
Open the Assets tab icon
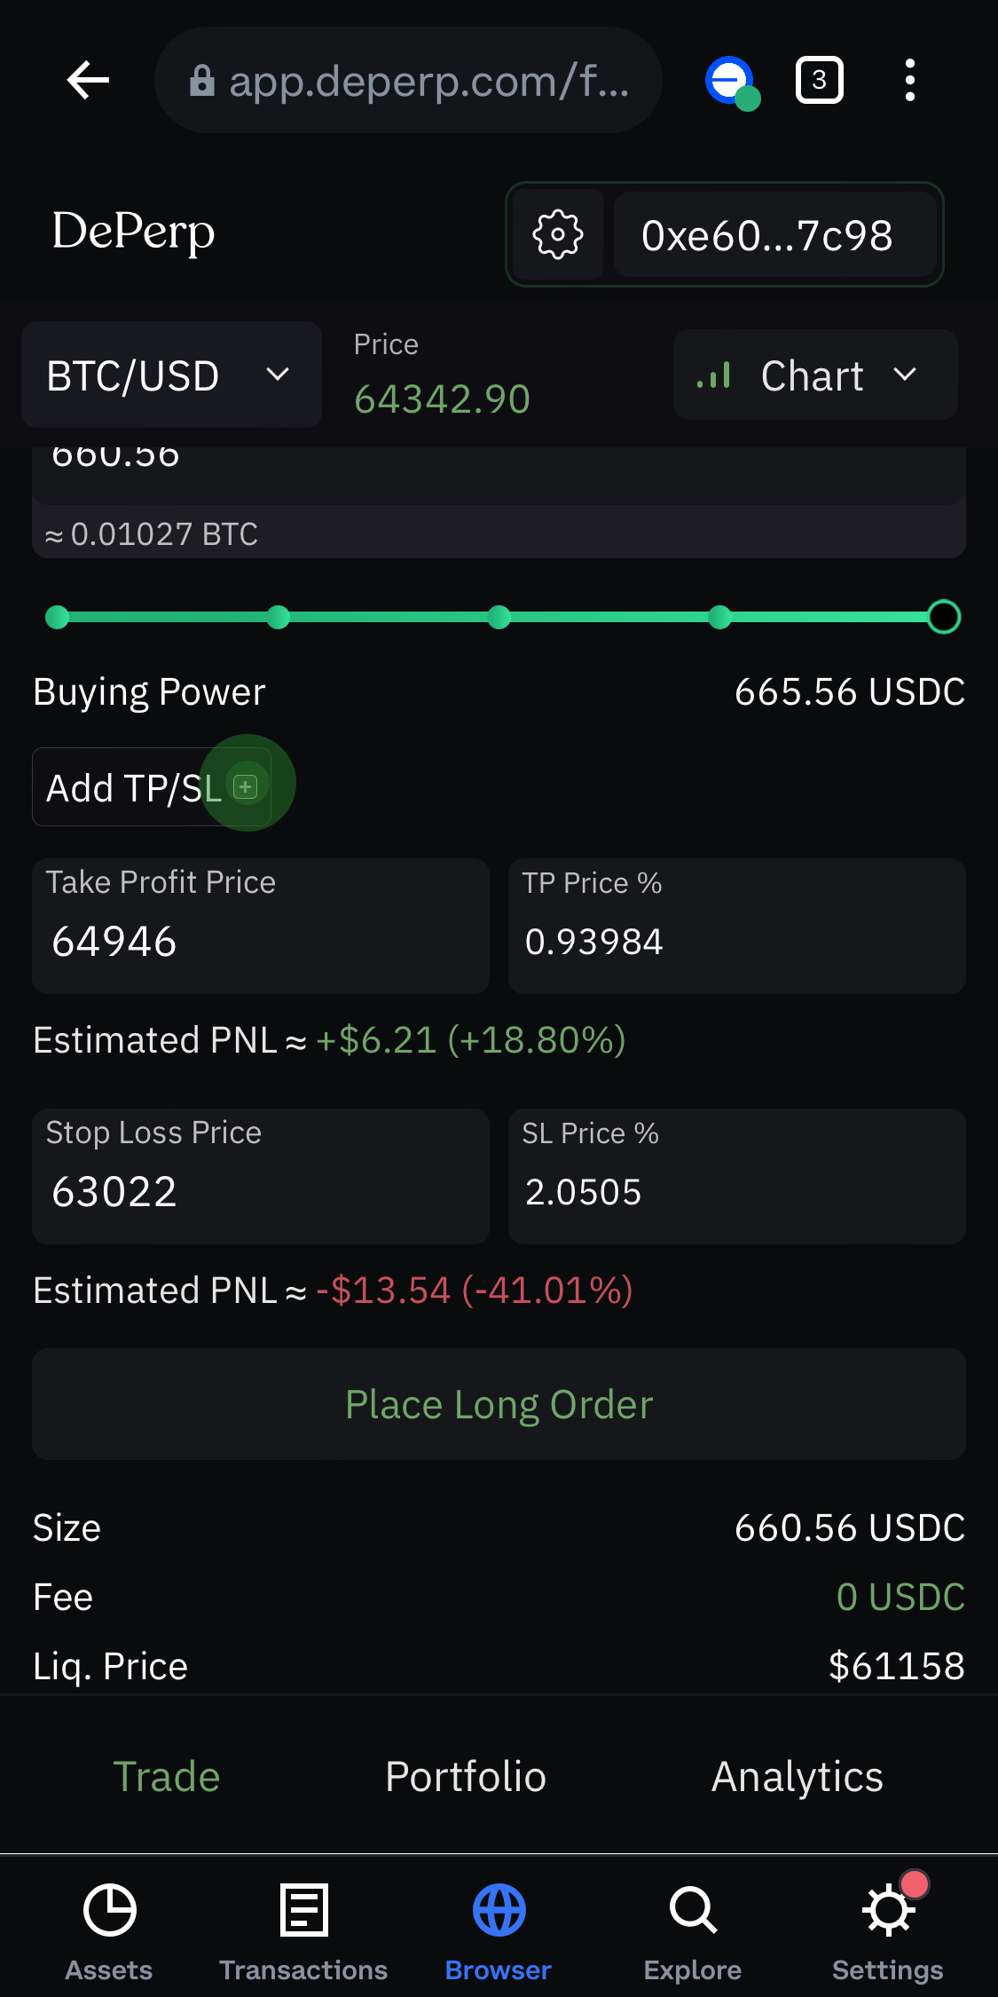(109, 1910)
